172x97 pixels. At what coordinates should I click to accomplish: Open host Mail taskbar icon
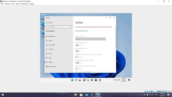coord(87,95)
